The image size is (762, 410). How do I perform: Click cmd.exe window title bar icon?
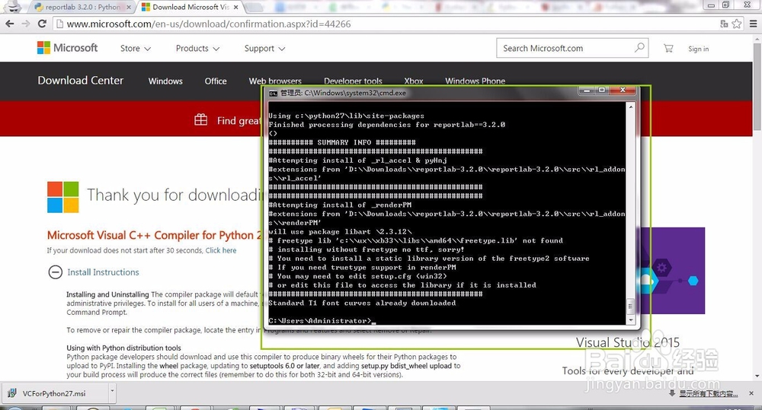click(273, 93)
